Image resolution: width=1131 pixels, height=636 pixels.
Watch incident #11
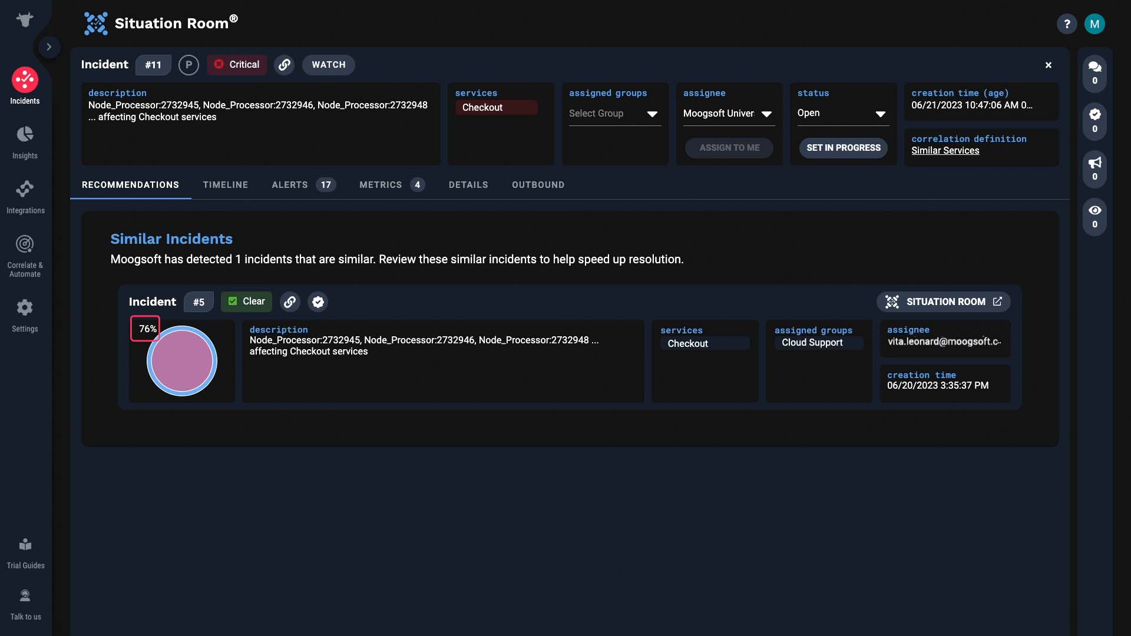(329, 65)
